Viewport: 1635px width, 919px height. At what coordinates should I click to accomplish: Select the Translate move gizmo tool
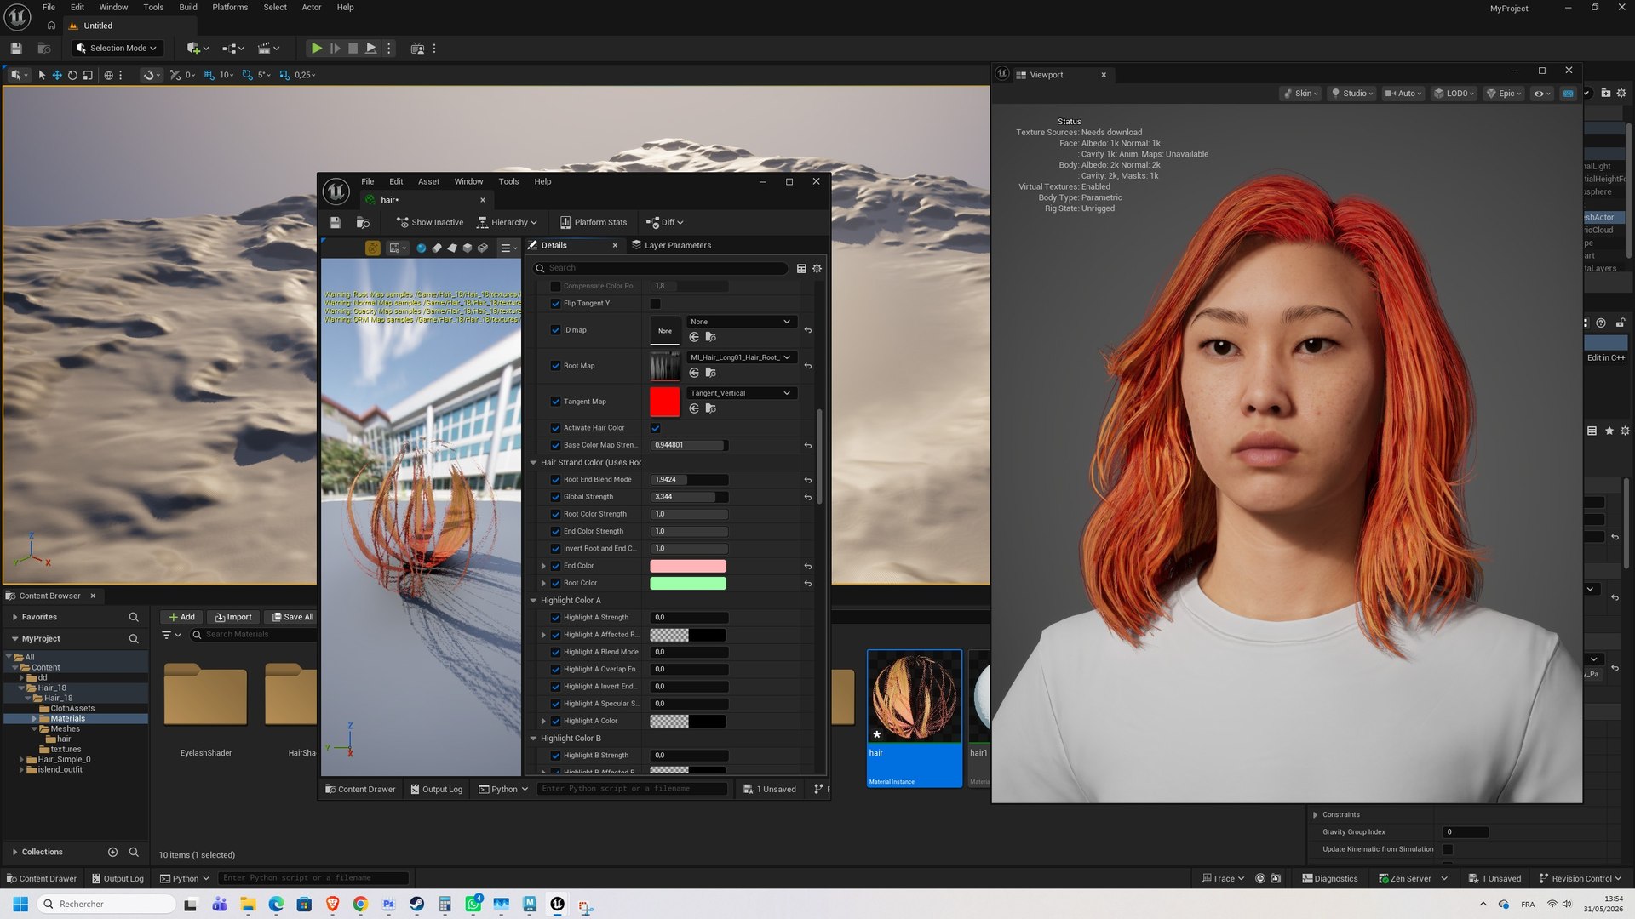57,75
